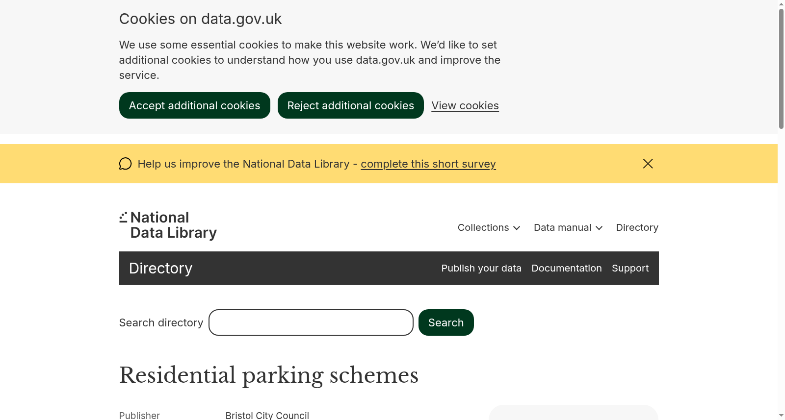Click the Publisher label

139,415
